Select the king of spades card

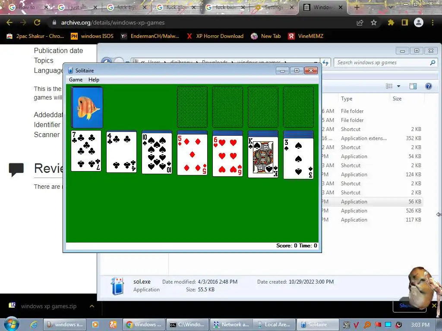[263, 157]
